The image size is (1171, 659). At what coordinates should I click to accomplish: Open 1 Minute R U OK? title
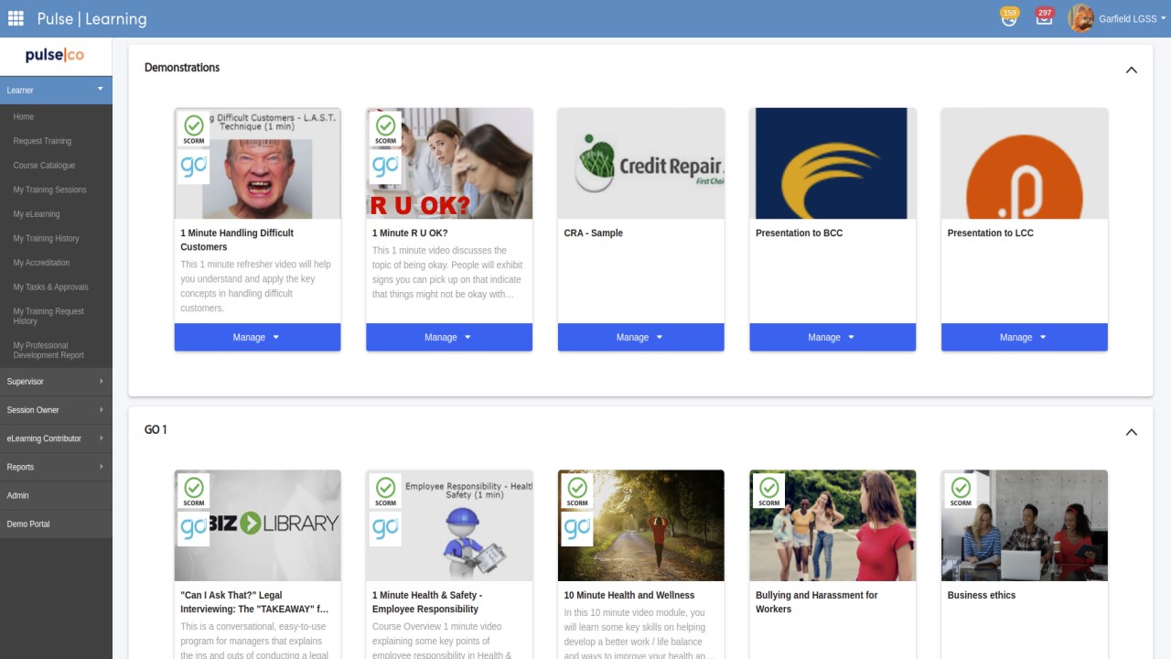[410, 232]
